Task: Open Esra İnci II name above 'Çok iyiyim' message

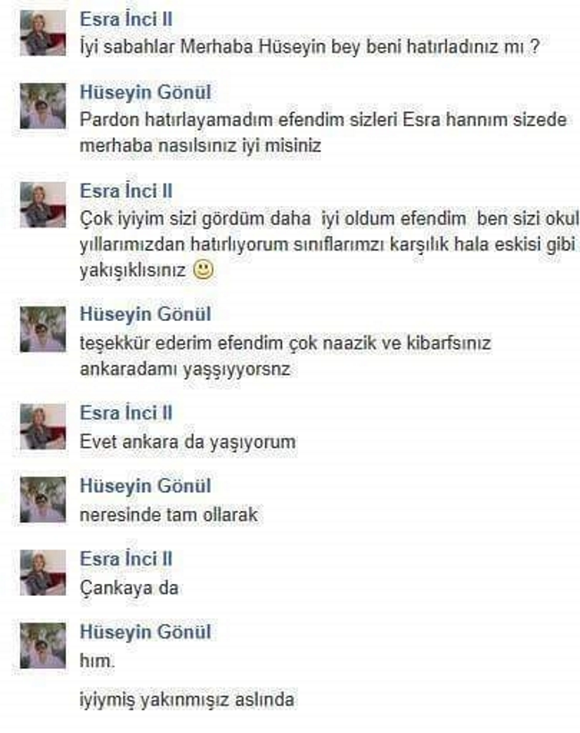Action: coord(127,191)
